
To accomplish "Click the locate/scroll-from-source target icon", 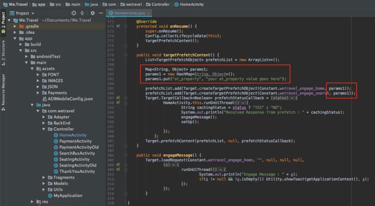I will (74, 13).
